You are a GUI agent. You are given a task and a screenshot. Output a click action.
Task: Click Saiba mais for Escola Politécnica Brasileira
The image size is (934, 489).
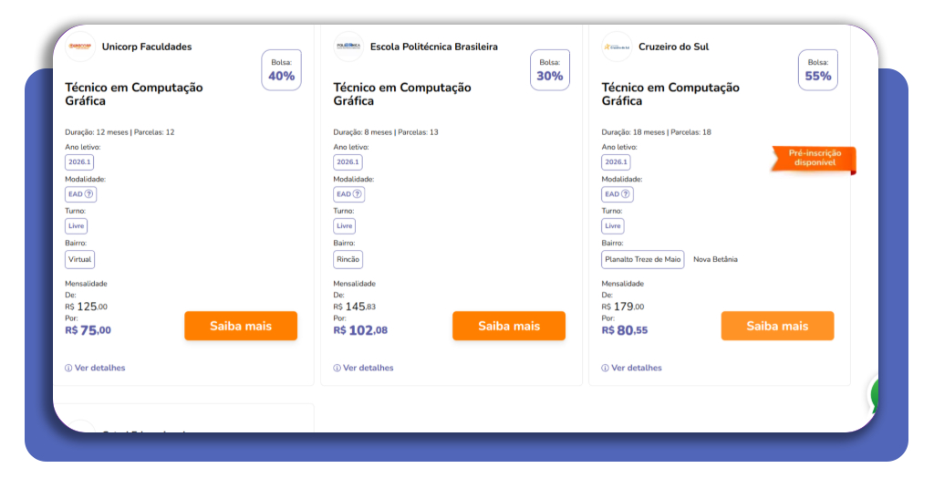pyautogui.click(x=509, y=326)
